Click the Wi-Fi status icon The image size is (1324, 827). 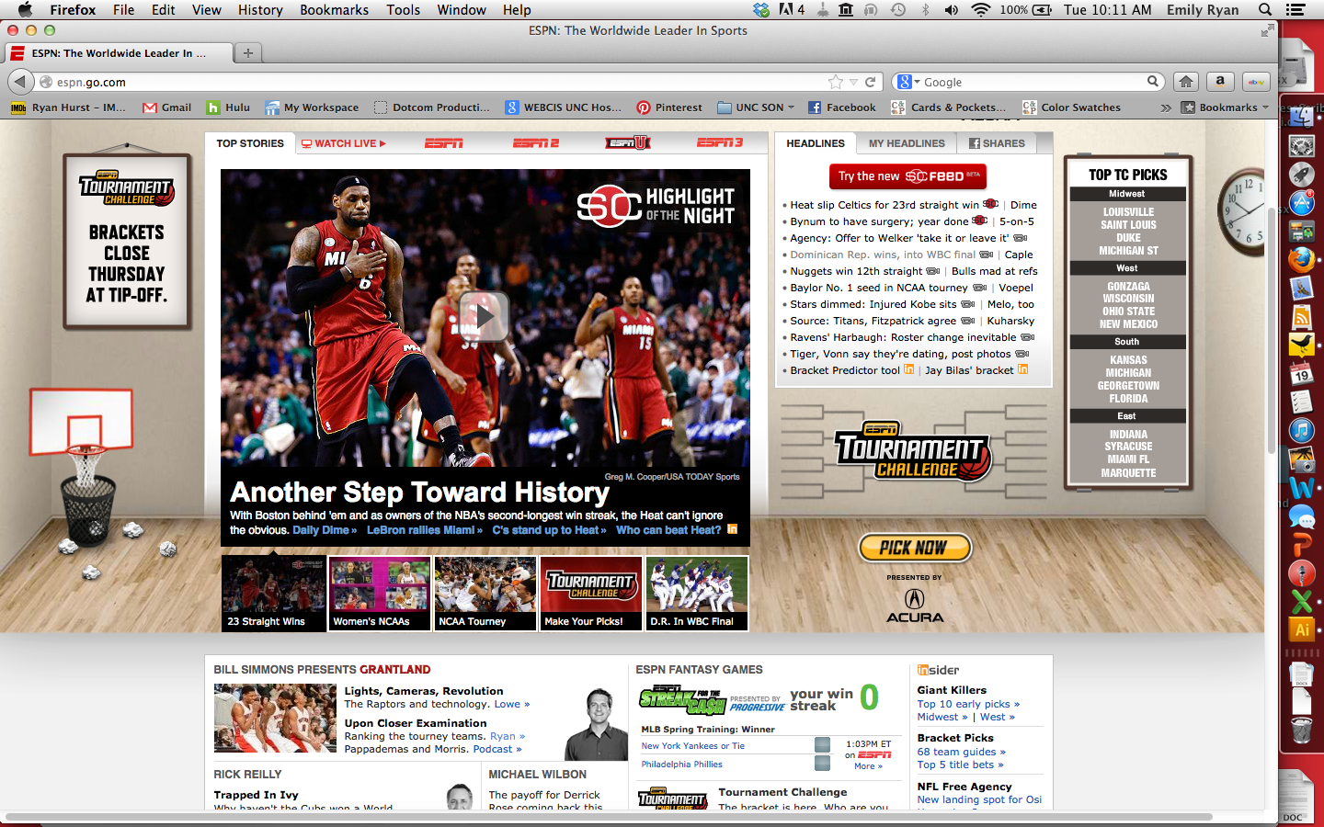[980, 9]
